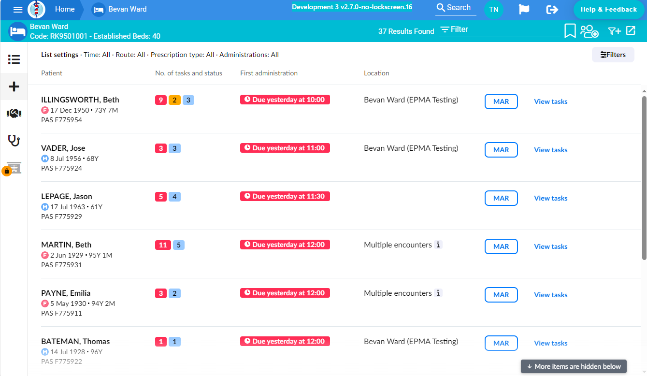Screen dimensions: 647x376
Task: View tasks for LEPAGE, Jason
Action: [550, 198]
